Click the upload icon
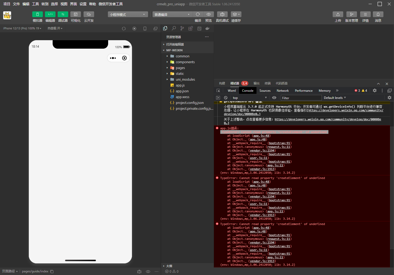394x275 pixels. coord(338,14)
